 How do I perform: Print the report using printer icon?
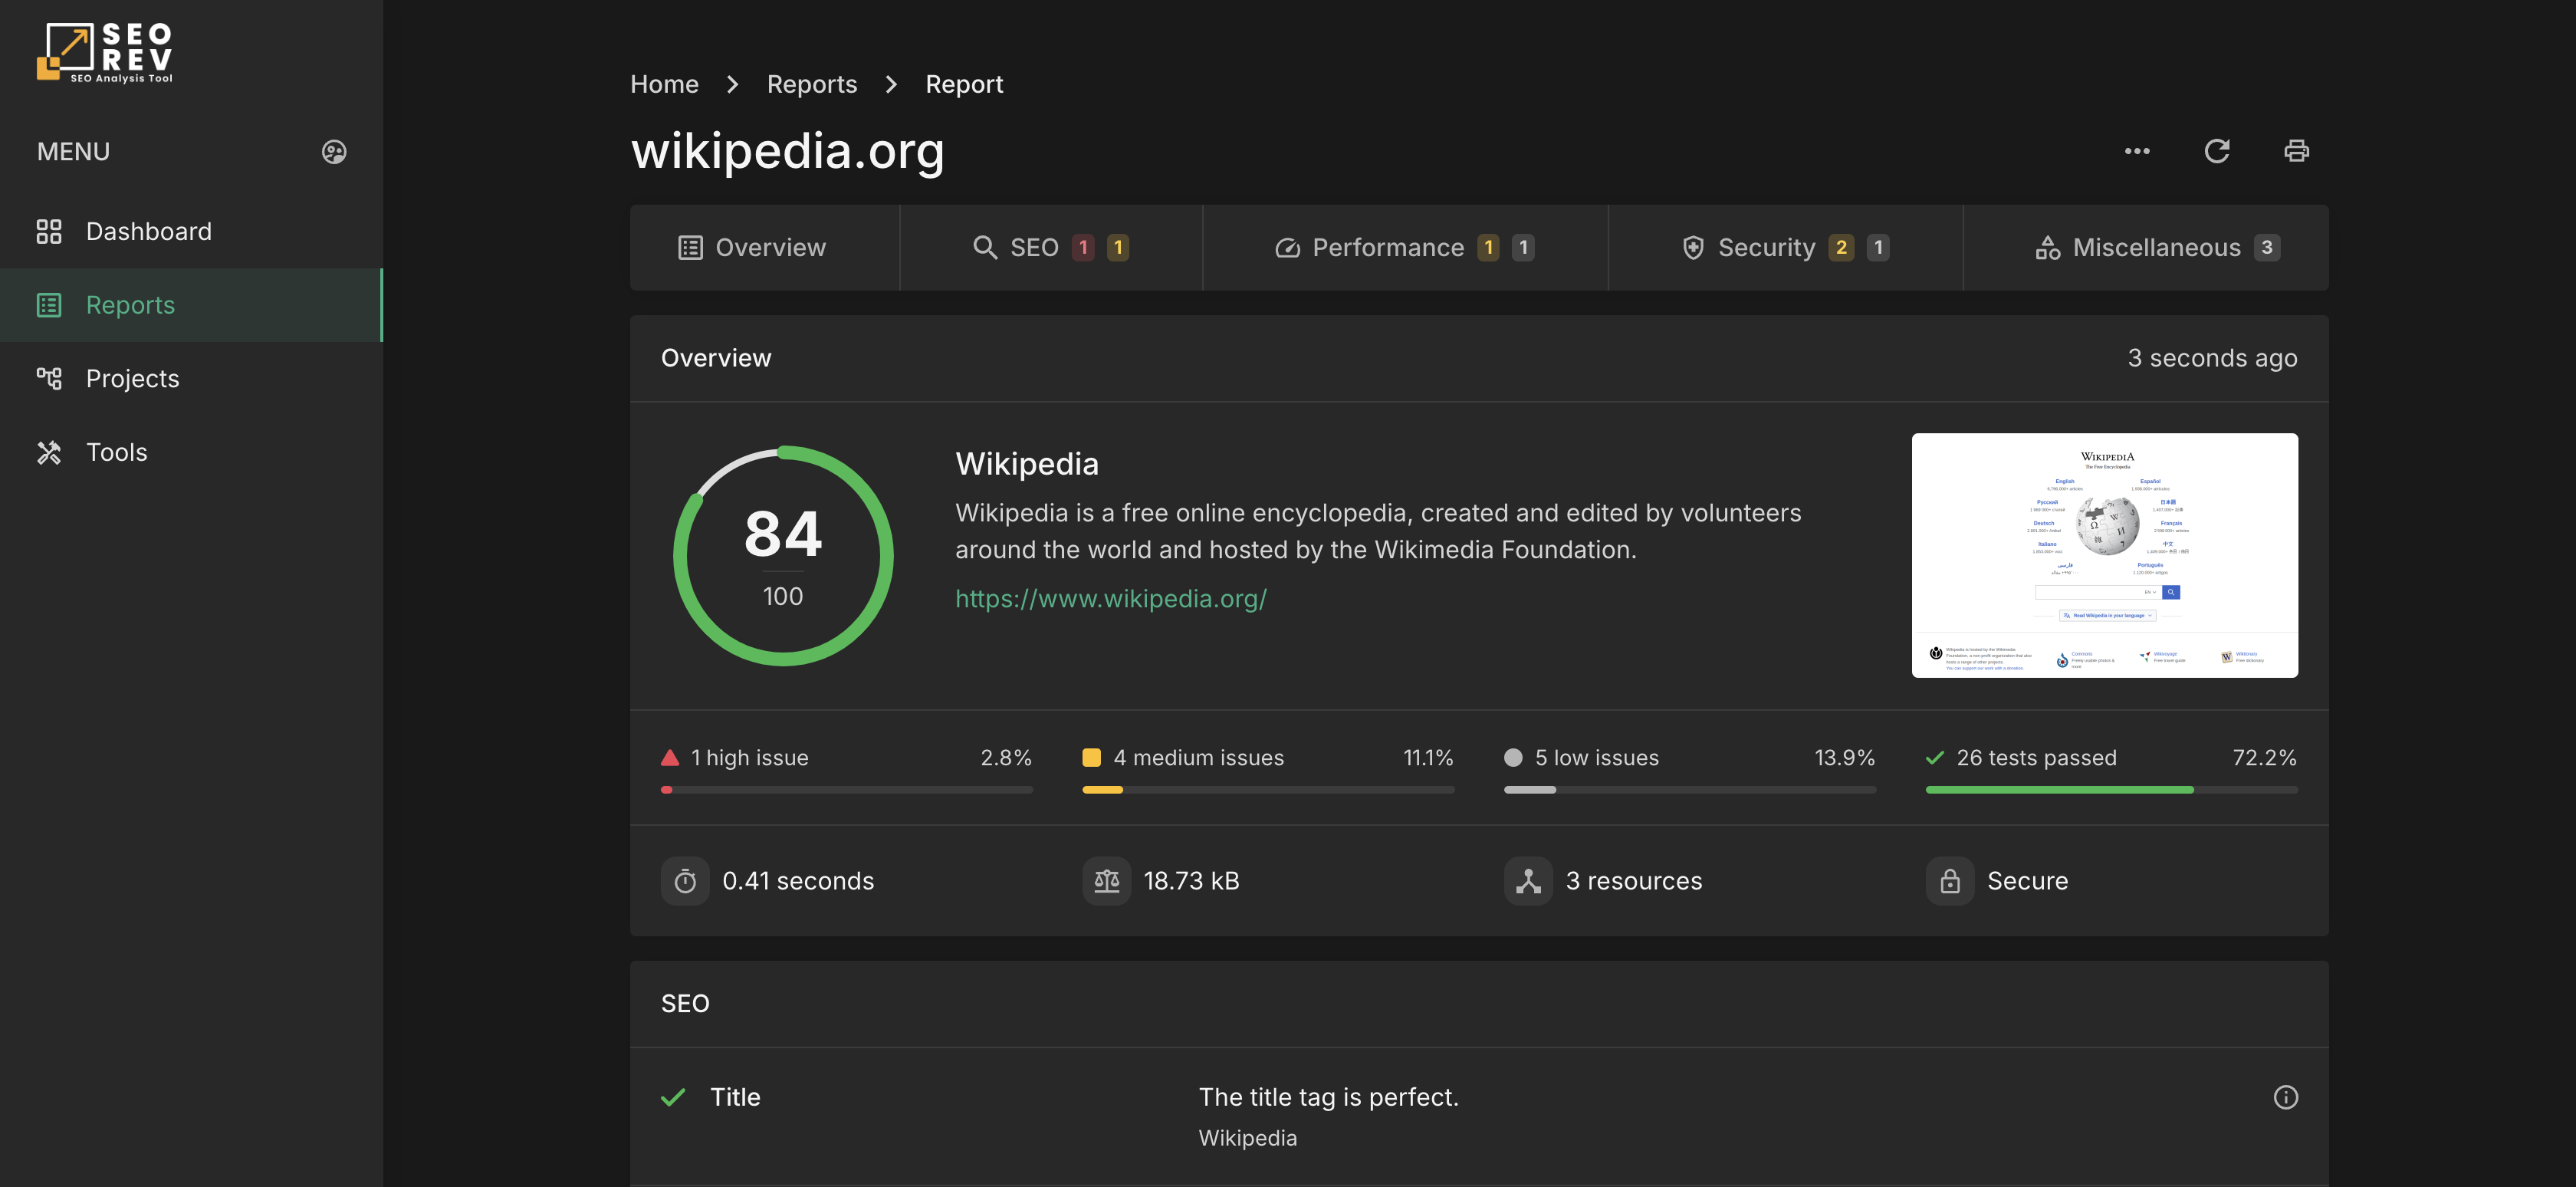pyautogui.click(x=2297, y=151)
